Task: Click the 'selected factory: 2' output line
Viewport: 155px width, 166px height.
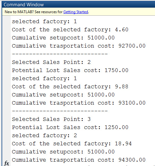Action: pyautogui.click(x=44, y=136)
